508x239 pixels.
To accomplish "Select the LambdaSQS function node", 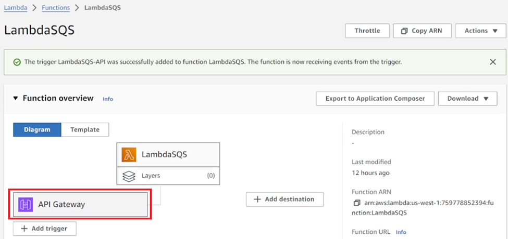I will pos(168,154).
